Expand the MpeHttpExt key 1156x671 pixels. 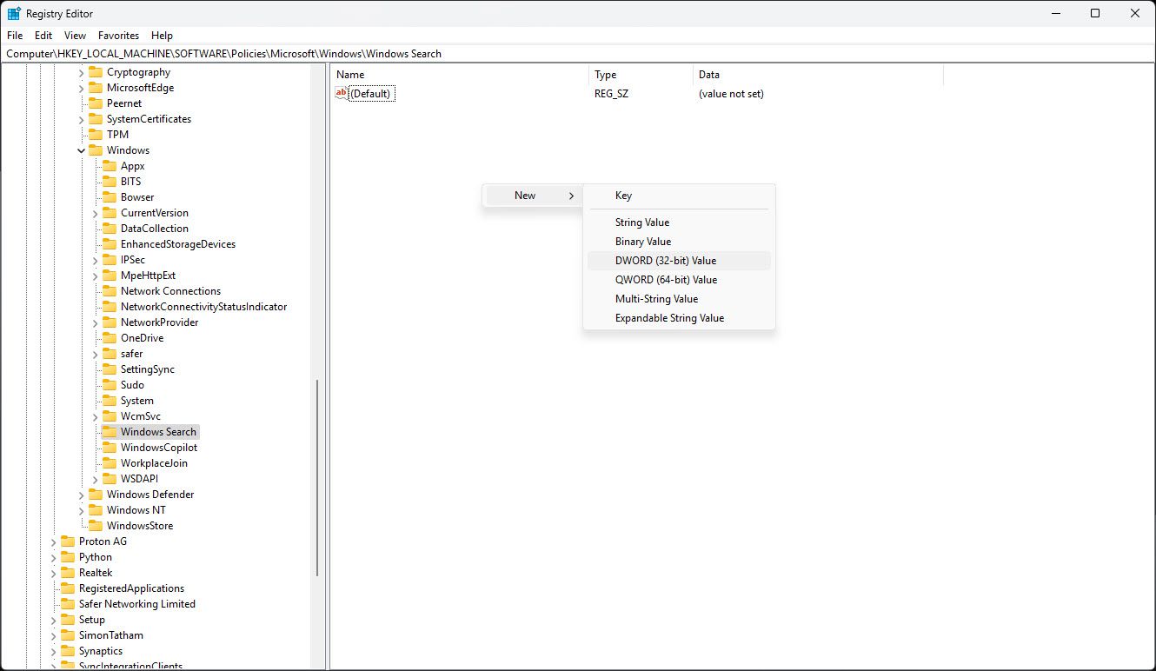click(96, 276)
